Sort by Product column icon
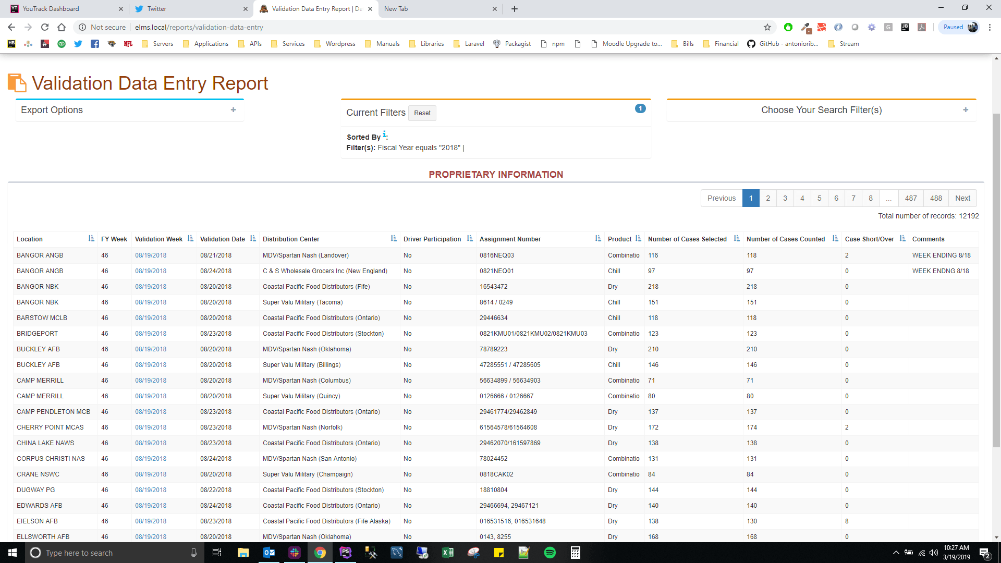 pos(638,239)
